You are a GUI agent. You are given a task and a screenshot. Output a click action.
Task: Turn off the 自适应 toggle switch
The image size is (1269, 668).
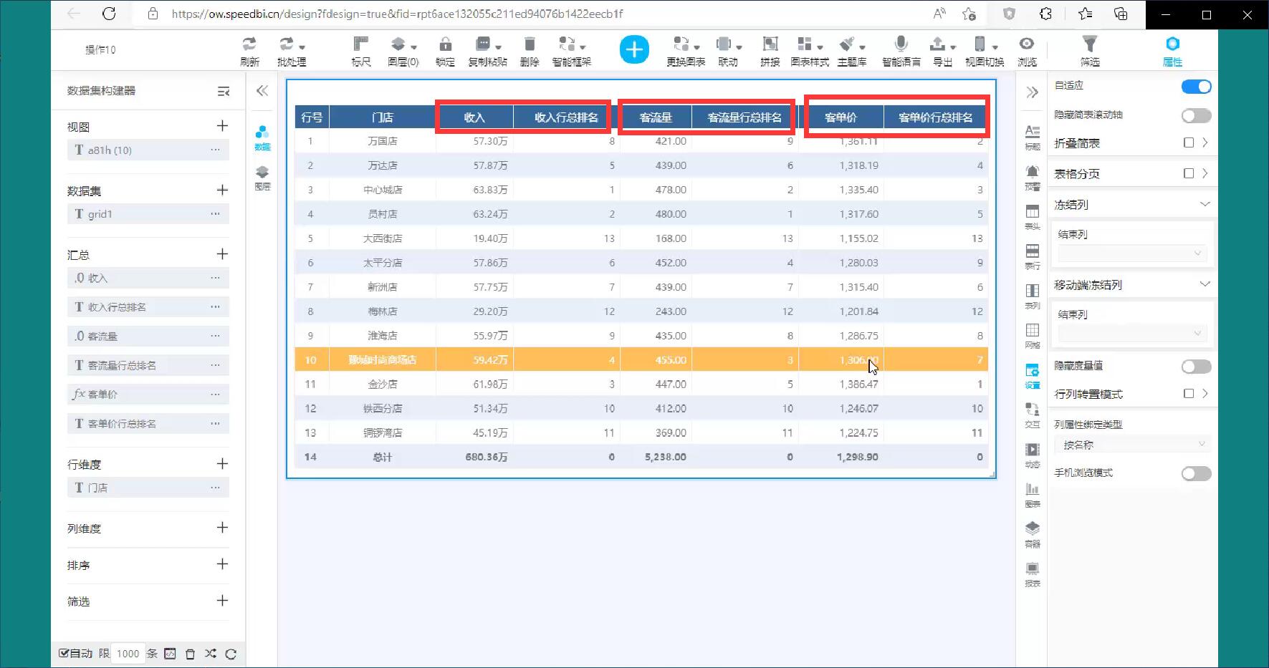pos(1196,87)
